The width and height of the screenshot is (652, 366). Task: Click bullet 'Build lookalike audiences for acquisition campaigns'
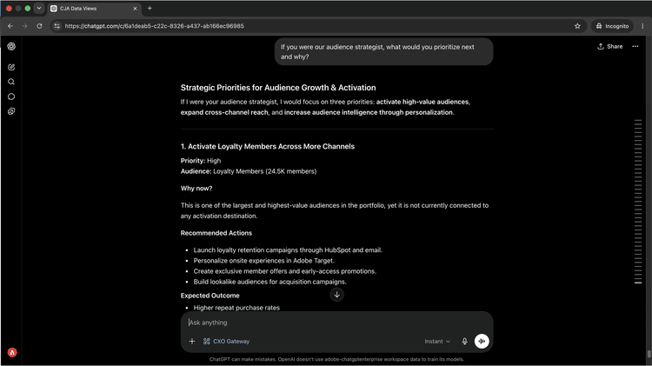click(x=269, y=282)
